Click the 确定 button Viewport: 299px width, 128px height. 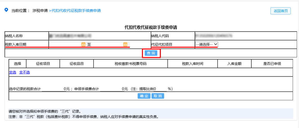pos(144,96)
